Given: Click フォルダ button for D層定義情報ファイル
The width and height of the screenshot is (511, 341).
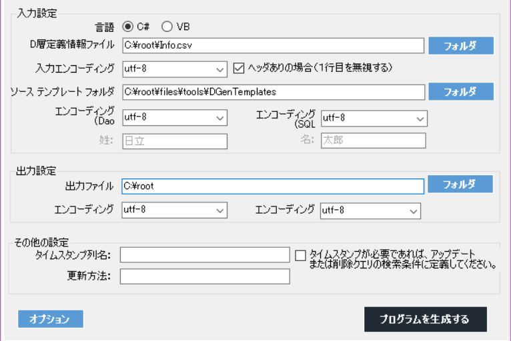Looking at the screenshot, I should tap(460, 45).
